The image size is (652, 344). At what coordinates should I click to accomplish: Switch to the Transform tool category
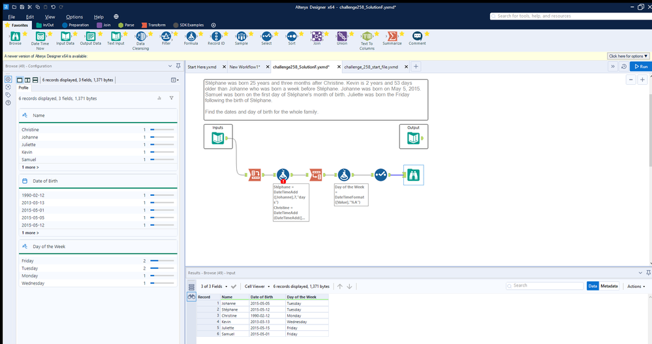point(153,25)
